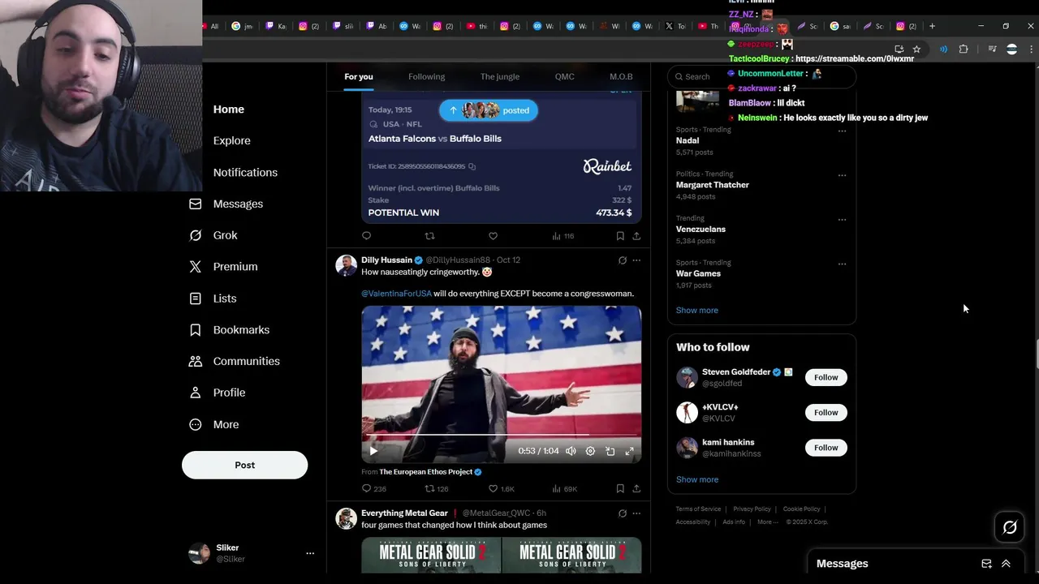
Task: Open video settings gear icon
Action: point(590,451)
